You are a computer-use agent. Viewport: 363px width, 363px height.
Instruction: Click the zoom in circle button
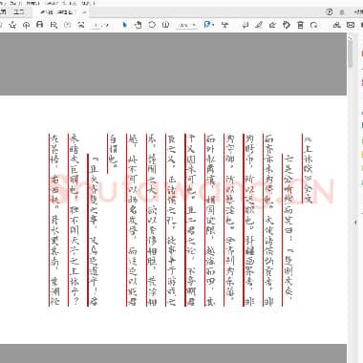click(165, 25)
